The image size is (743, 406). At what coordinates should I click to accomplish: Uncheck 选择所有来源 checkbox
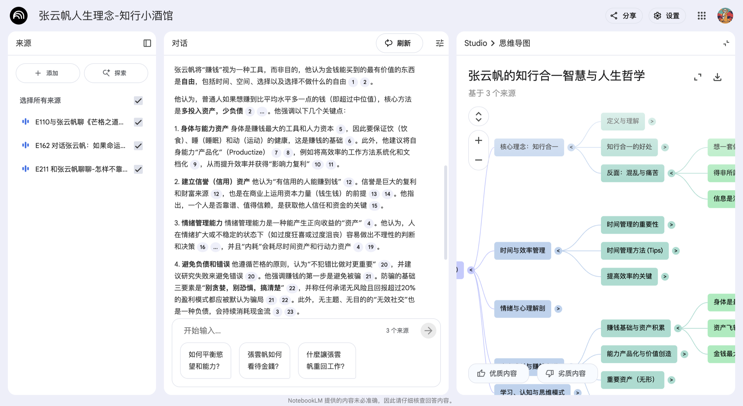138,101
